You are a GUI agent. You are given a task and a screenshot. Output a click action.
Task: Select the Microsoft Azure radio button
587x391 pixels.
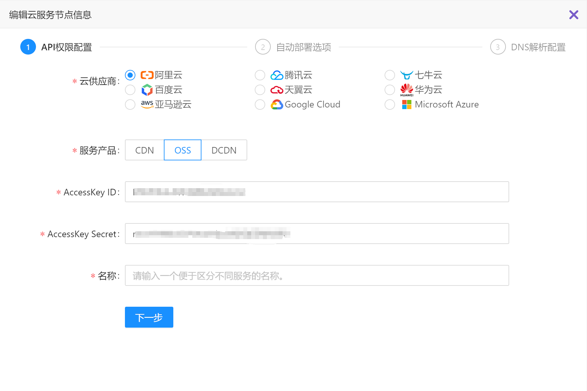click(x=390, y=105)
